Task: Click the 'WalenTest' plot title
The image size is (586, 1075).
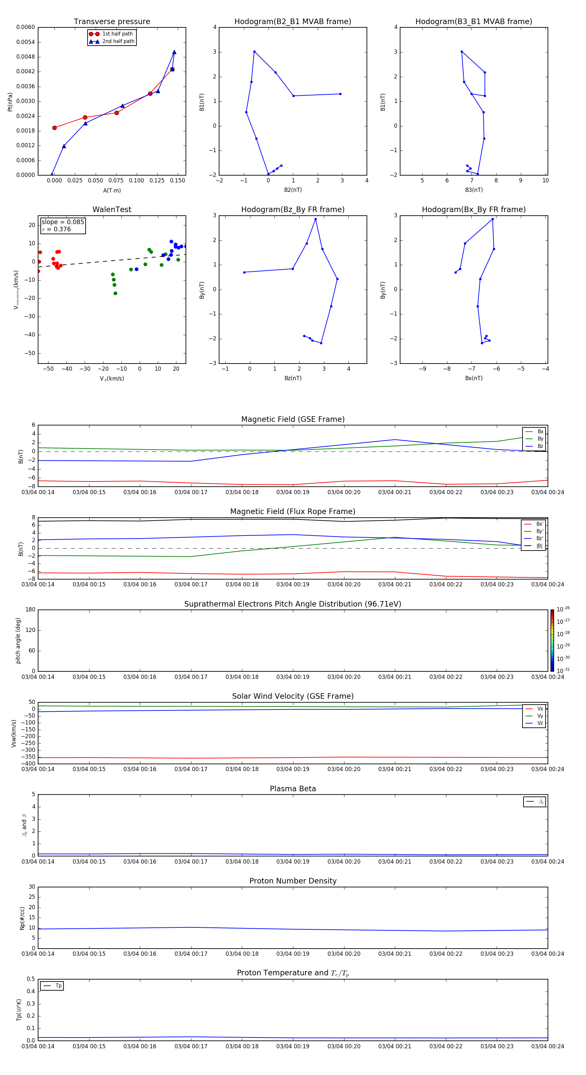Action: click(x=112, y=209)
